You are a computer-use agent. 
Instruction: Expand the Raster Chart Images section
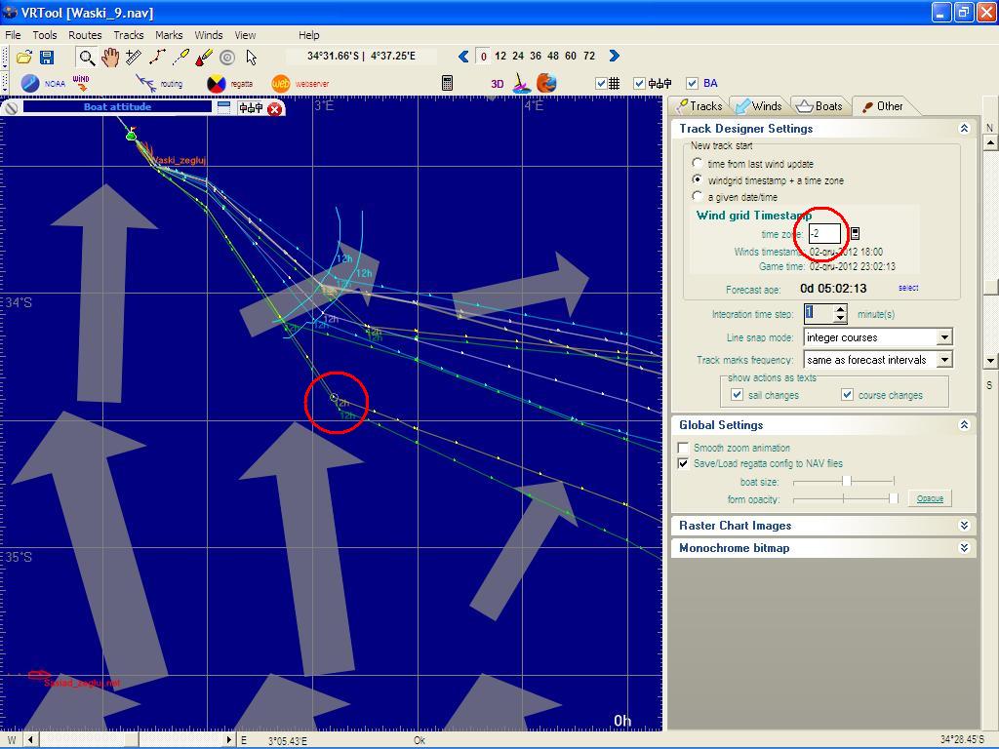[x=964, y=526]
